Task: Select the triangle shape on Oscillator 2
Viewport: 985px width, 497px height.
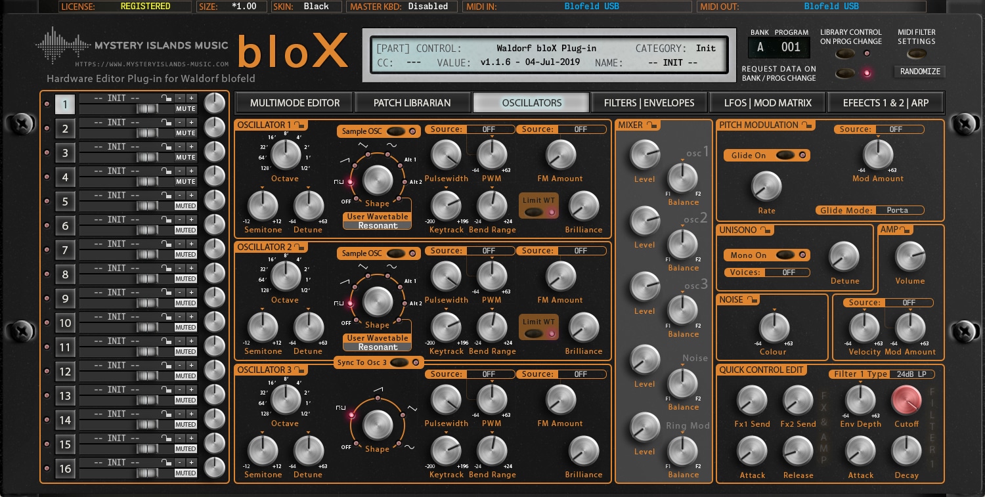Action: [x=368, y=277]
